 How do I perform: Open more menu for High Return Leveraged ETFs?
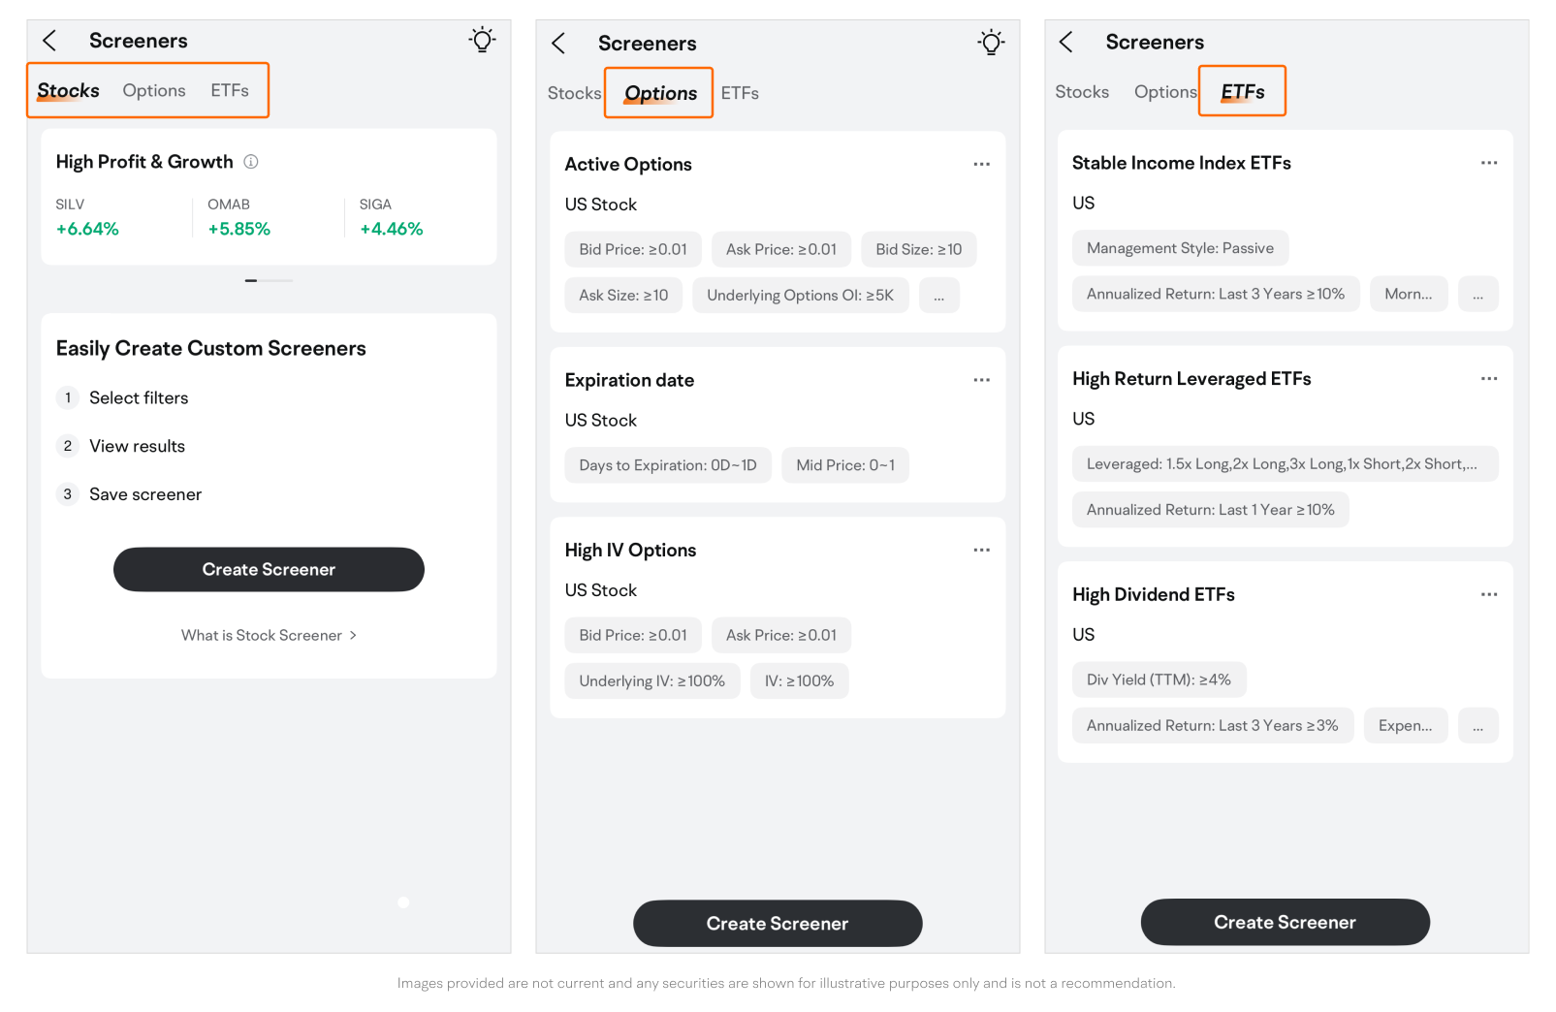coord(1488,379)
